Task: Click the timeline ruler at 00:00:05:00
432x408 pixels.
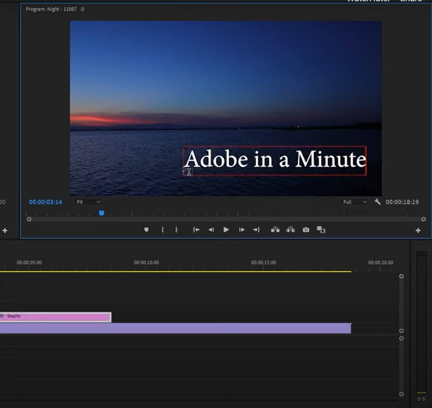Action: pyautogui.click(x=29, y=263)
